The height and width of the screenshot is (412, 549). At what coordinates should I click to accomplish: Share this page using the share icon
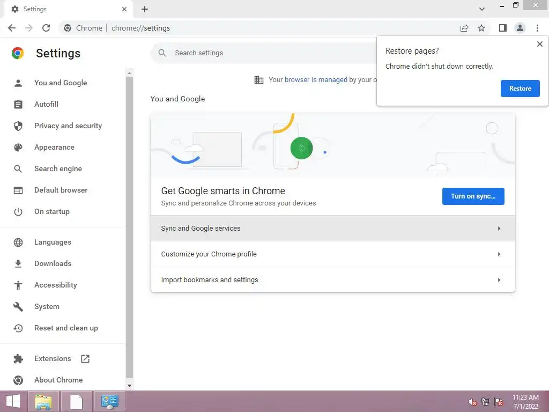(x=464, y=28)
